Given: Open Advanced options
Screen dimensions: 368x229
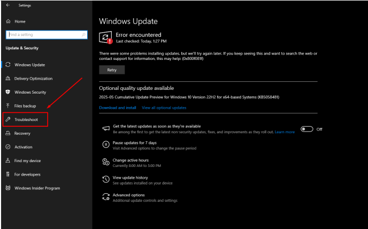Looking at the screenshot, I should click(x=128, y=195).
